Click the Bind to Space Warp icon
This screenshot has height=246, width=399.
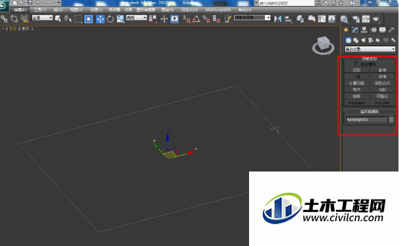click(x=24, y=19)
